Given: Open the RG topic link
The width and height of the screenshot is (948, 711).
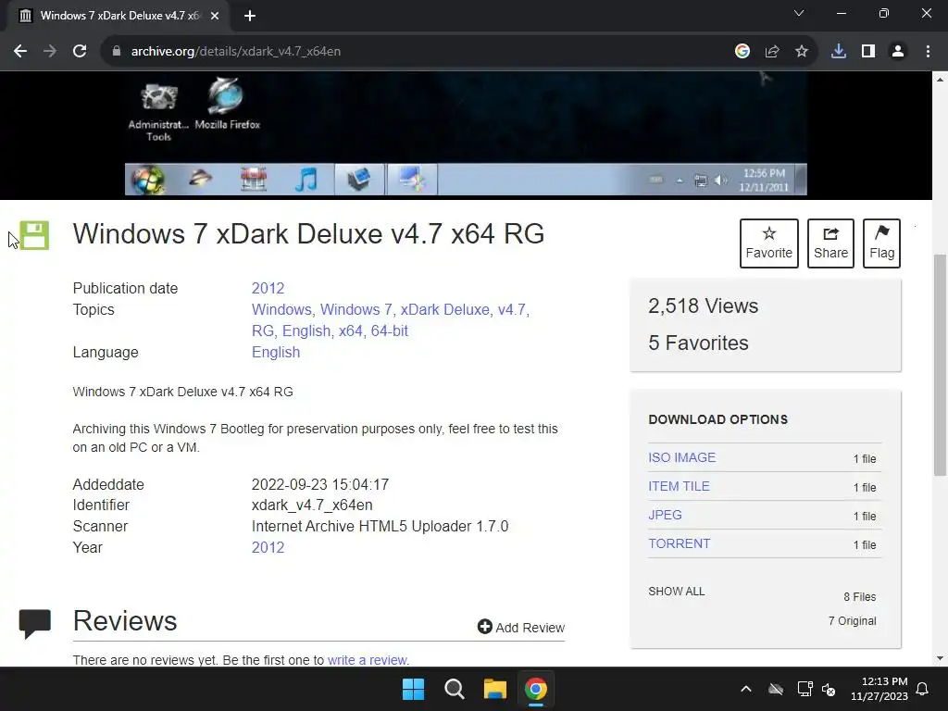Looking at the screenshot, I should (x=262, y=331).
